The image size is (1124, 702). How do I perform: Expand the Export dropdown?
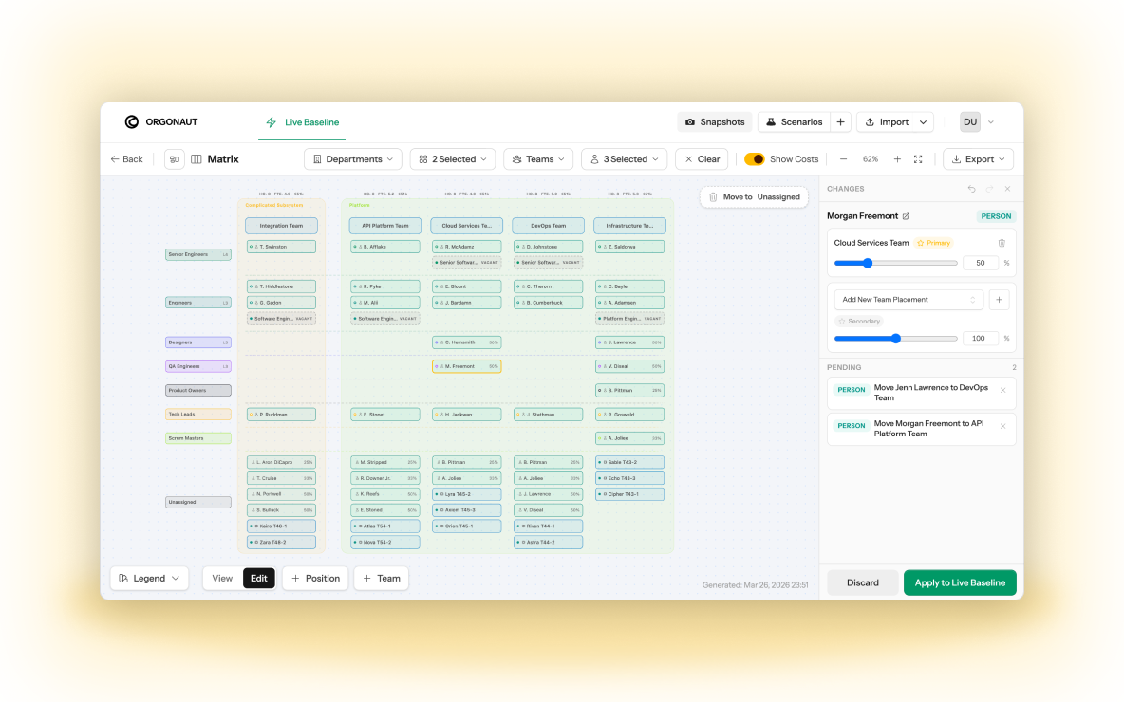pyautogui.click(x=978, y=159)
